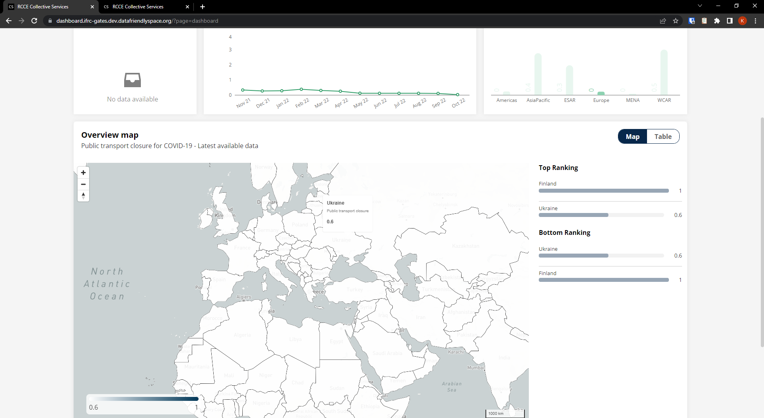Image resolution: width=764 pixels, height=418 pixels.
Task: Open the side panel icon
Action: point(729,21)
